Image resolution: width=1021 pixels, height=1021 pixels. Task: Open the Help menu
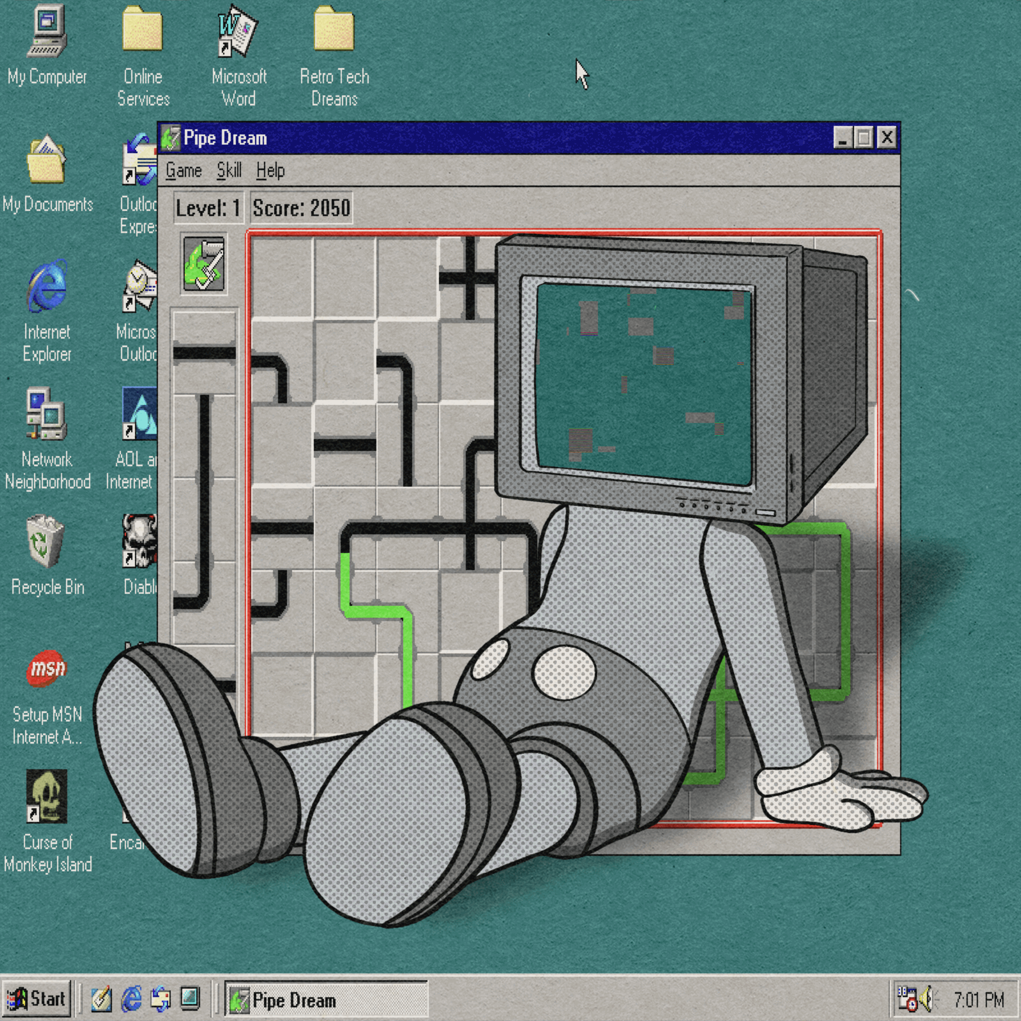tap(271, 171)
